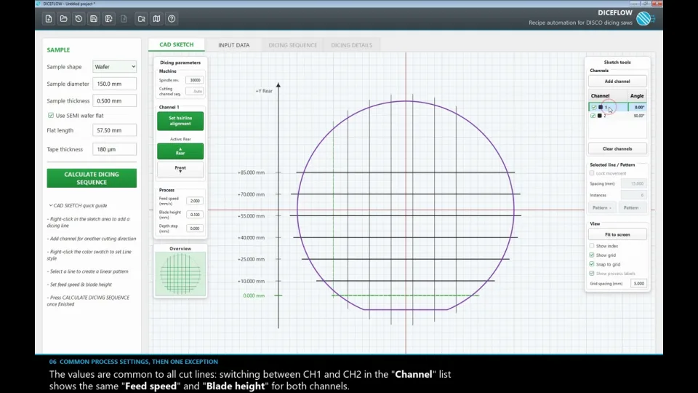Click the Overview wafer thumbnail
Viewport: 698px width, 393px height.
tap(180, 274)
